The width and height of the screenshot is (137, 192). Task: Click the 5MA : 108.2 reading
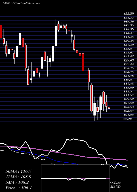[x=17, y=182]
